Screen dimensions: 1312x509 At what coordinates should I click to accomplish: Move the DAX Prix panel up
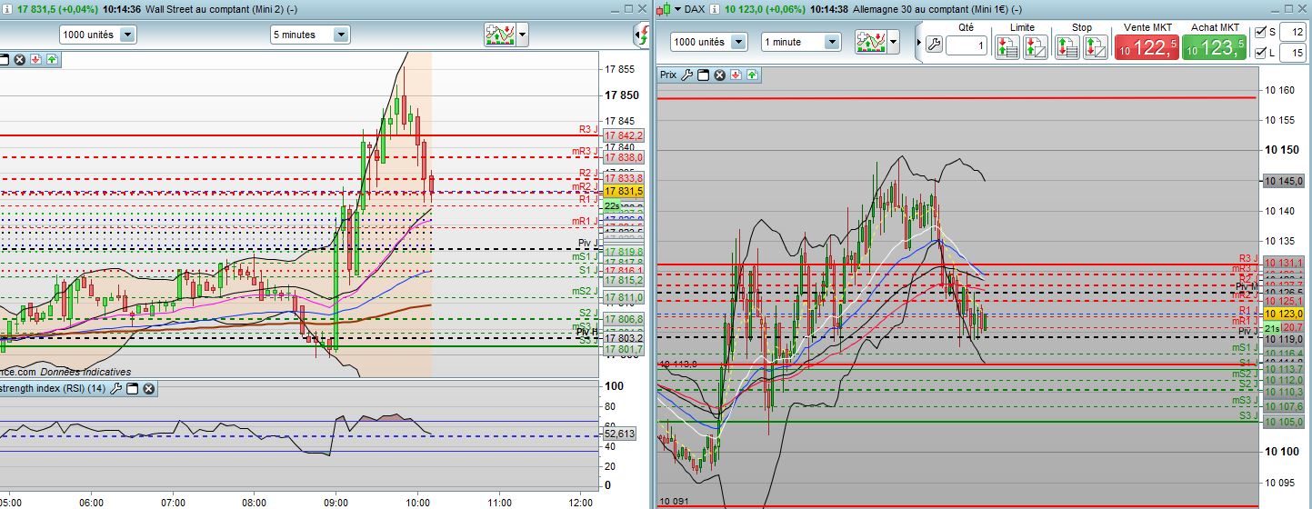click(x=752, y=75)
